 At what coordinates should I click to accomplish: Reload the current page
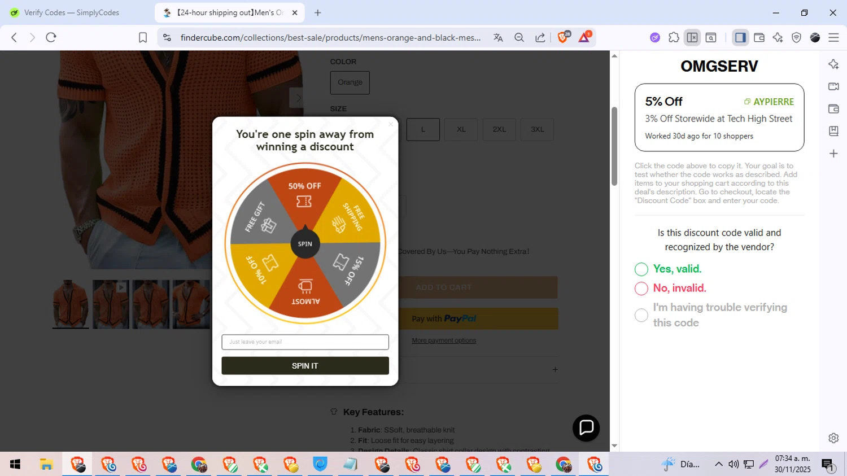pyautogui.click(x=51, y=37)
